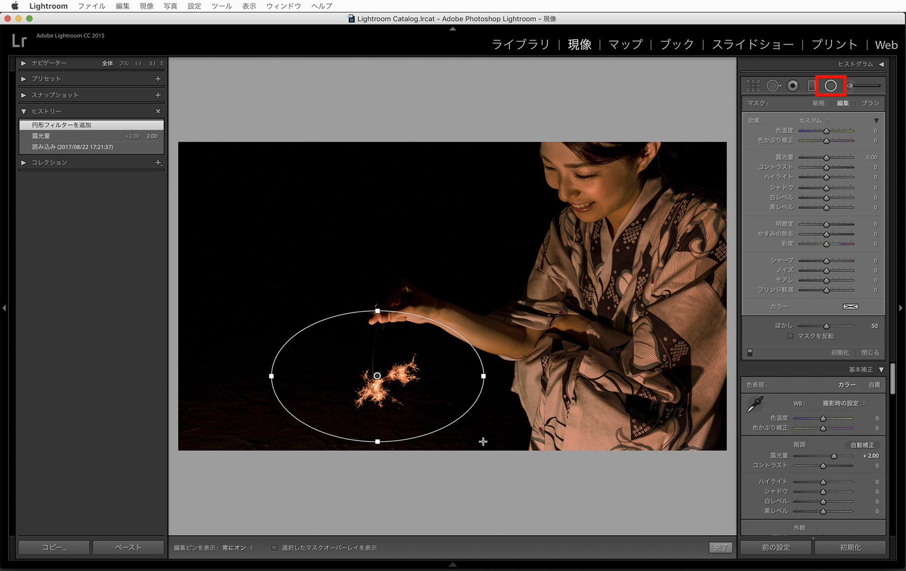Viewport: 906px width, 571px height.
Task: Add a new snapshot with plus icon
Action: tap(158, 95)
